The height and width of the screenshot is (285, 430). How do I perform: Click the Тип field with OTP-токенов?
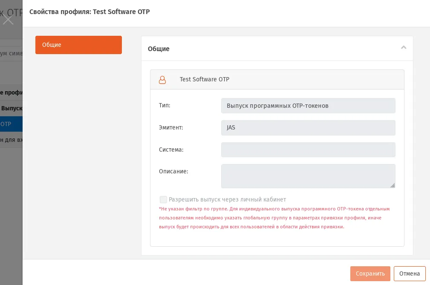[308, 106]
